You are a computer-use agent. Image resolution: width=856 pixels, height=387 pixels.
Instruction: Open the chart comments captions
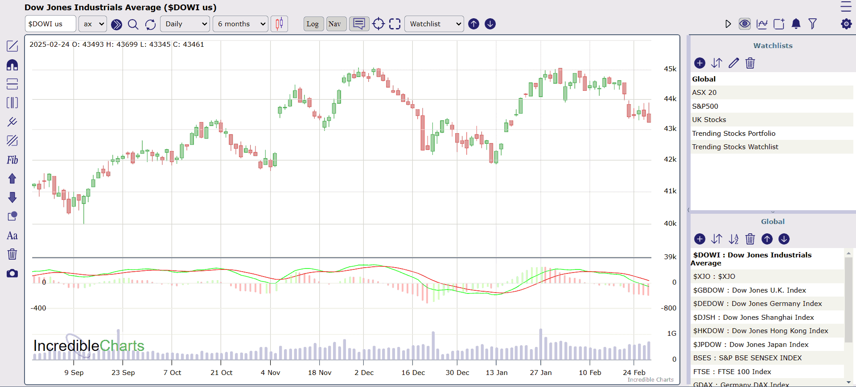359,24
